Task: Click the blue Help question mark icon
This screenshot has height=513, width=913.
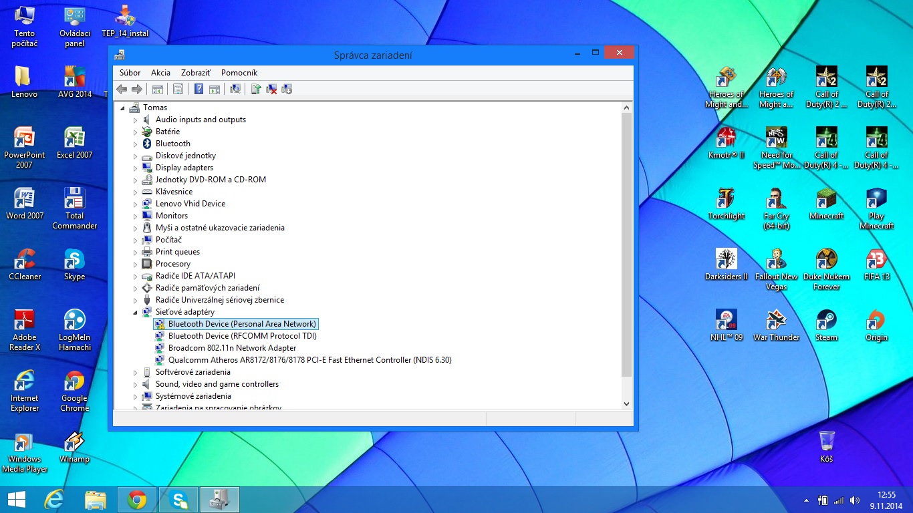Action: click(199, 90)
